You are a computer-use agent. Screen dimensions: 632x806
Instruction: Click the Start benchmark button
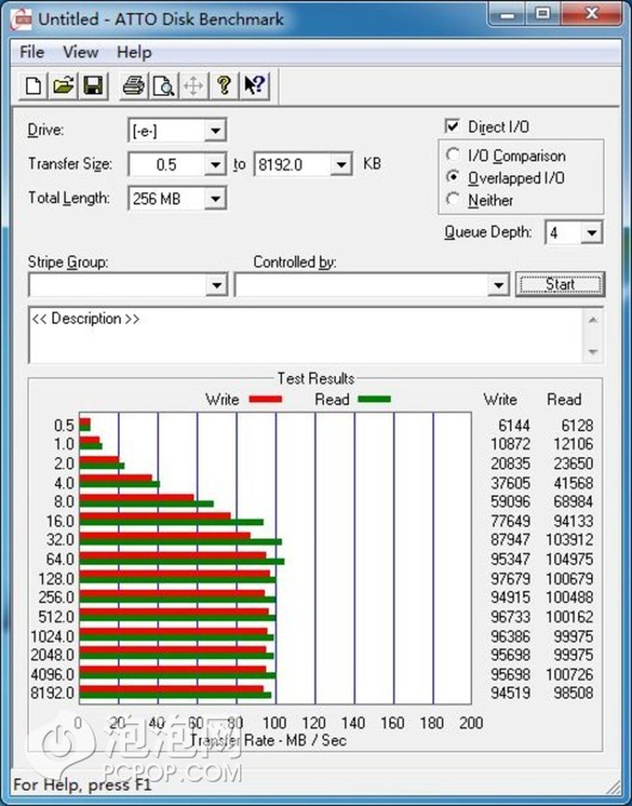point(560,284)
